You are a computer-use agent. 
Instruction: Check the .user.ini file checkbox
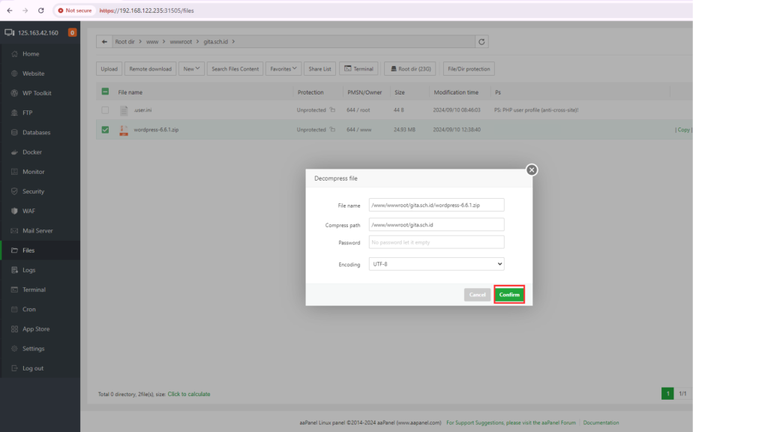pyautogui.click(x=105, y=110)
